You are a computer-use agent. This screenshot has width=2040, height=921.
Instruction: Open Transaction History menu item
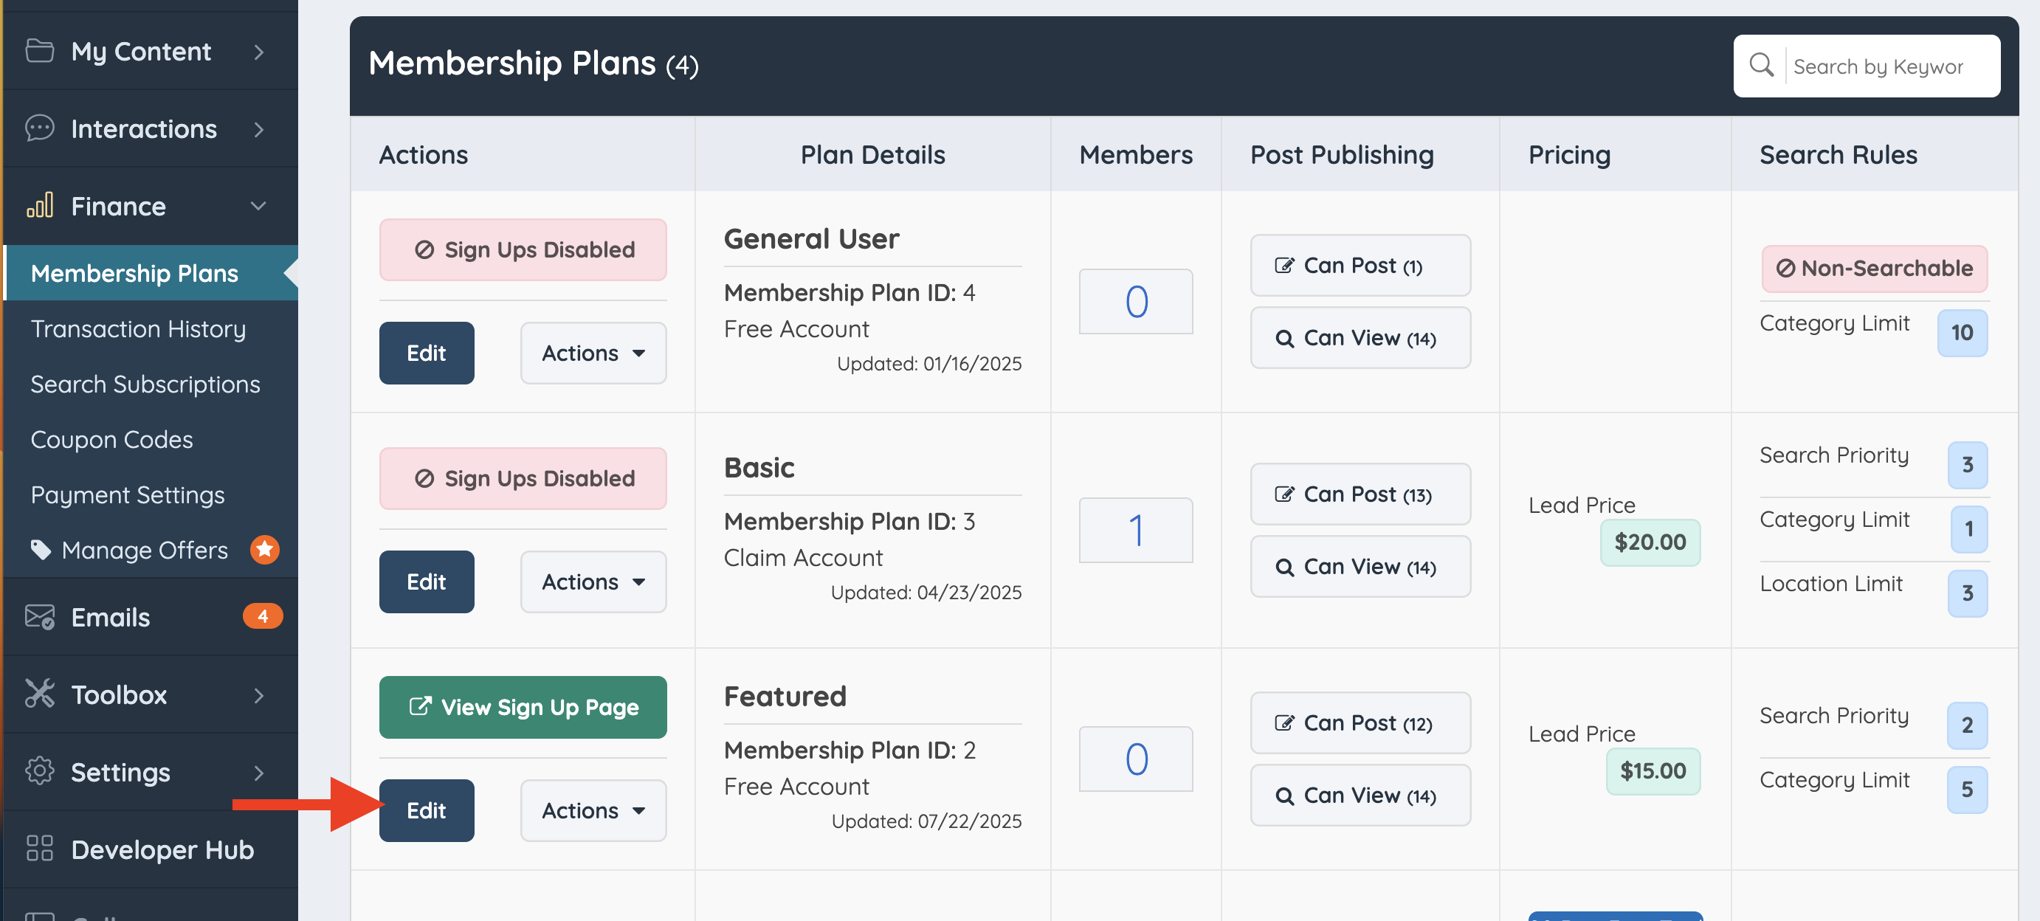point(138,328)
